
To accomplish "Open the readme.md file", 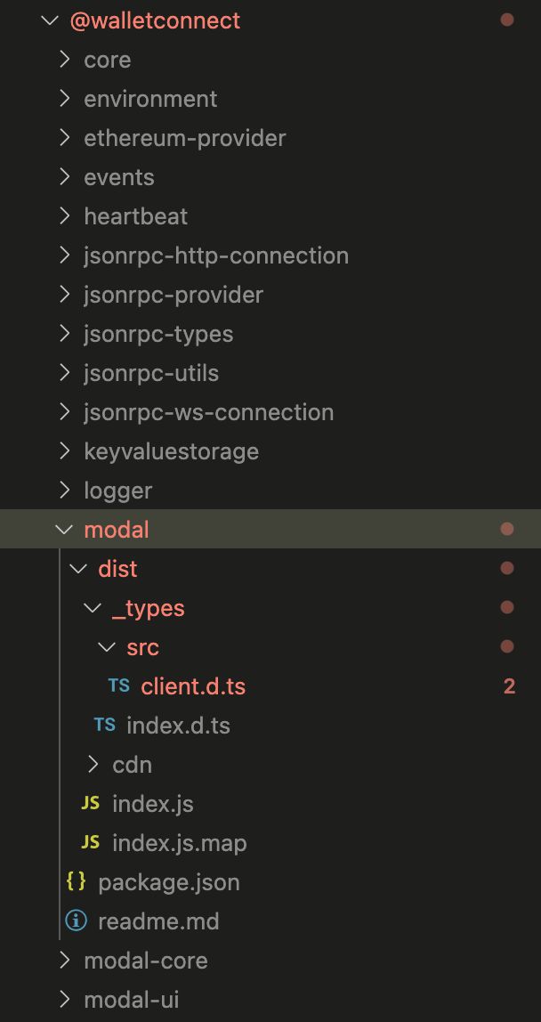I will (158, 921).
